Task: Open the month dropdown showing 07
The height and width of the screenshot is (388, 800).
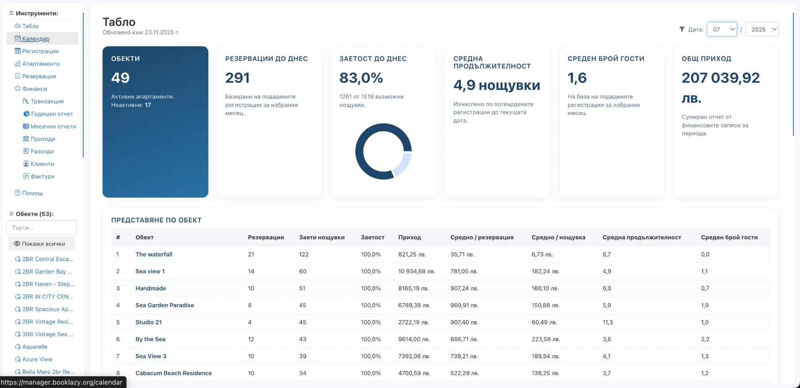Action: (722, 29)
